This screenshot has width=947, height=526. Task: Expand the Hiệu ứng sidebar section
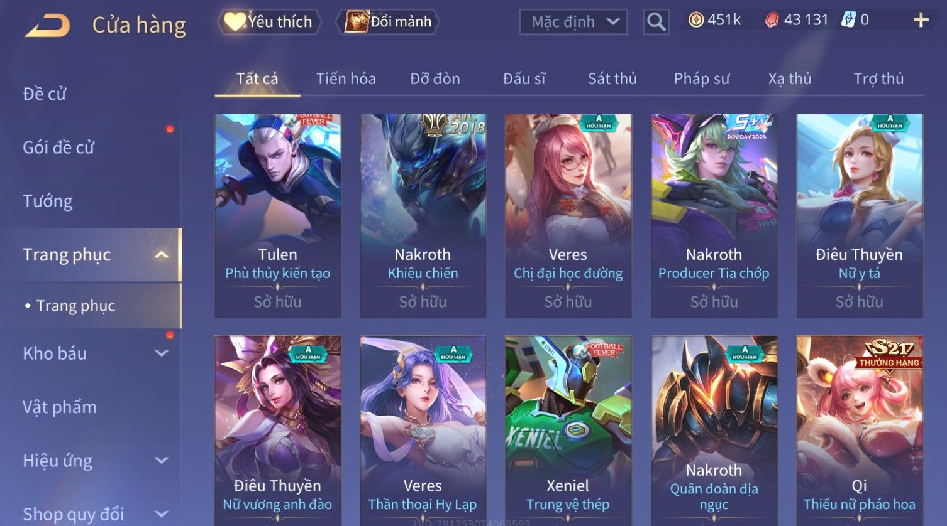click(x=162, y=460)
